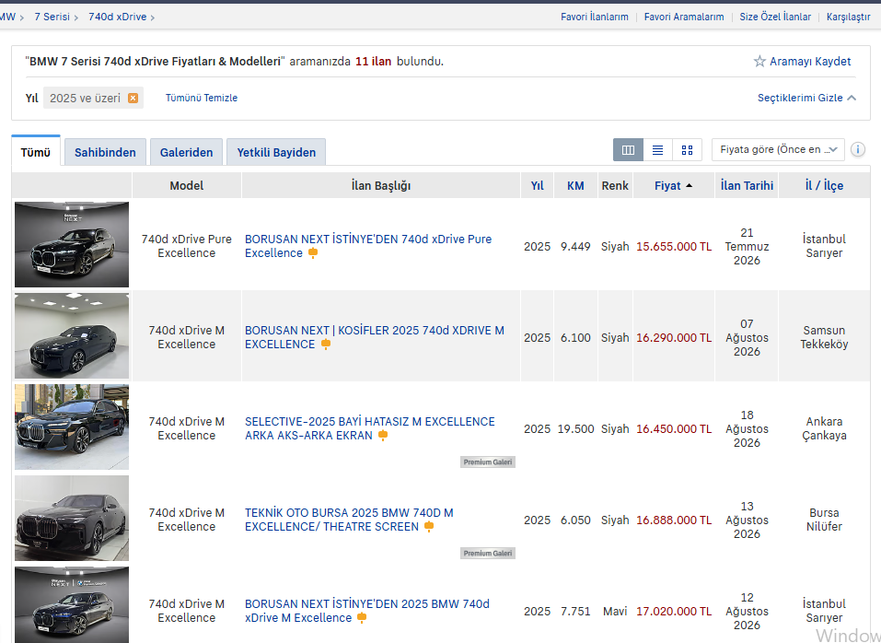This screenshot has width=881, height=643.
Task: Open the car photo of the Ankara Çankaya listing
Action: click(x=72, y=427)
